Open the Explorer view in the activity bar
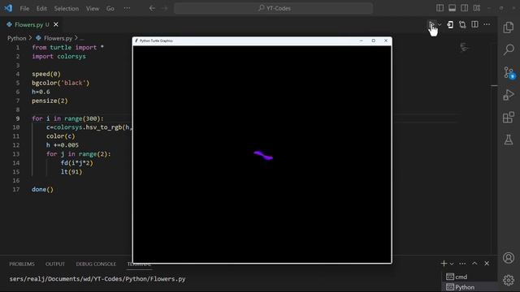 point(509,27)
